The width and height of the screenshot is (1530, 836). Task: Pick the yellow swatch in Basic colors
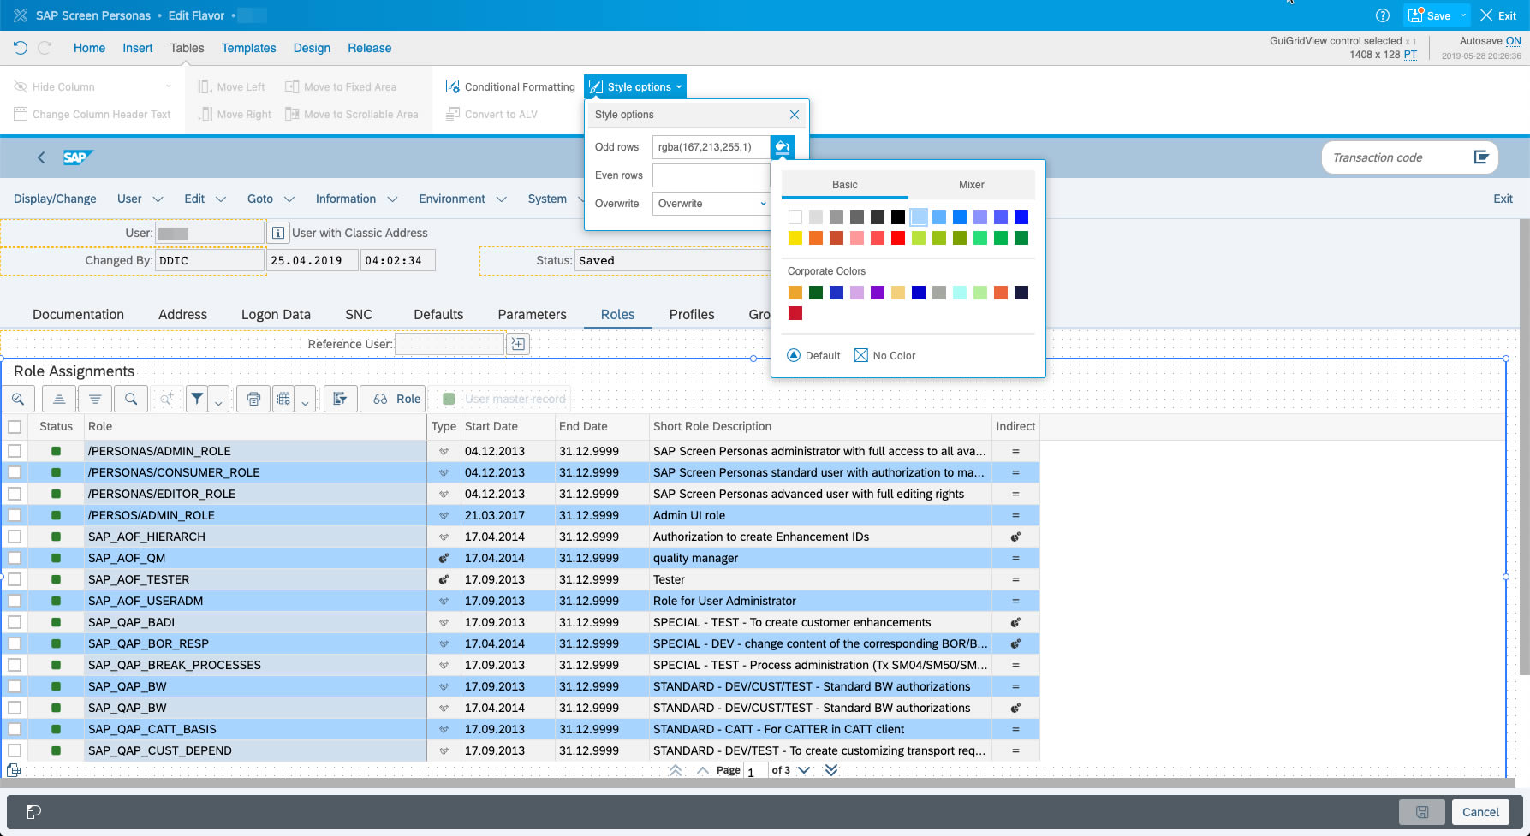tap(795, 238)
